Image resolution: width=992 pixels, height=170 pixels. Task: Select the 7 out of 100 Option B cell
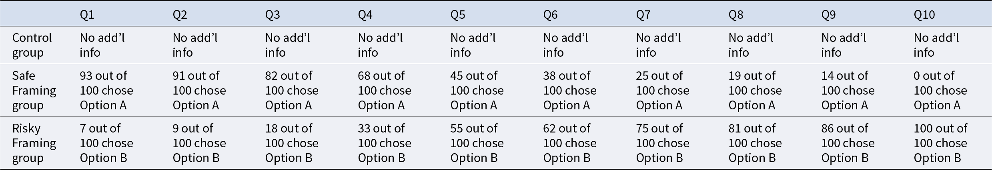coord(106,143)
